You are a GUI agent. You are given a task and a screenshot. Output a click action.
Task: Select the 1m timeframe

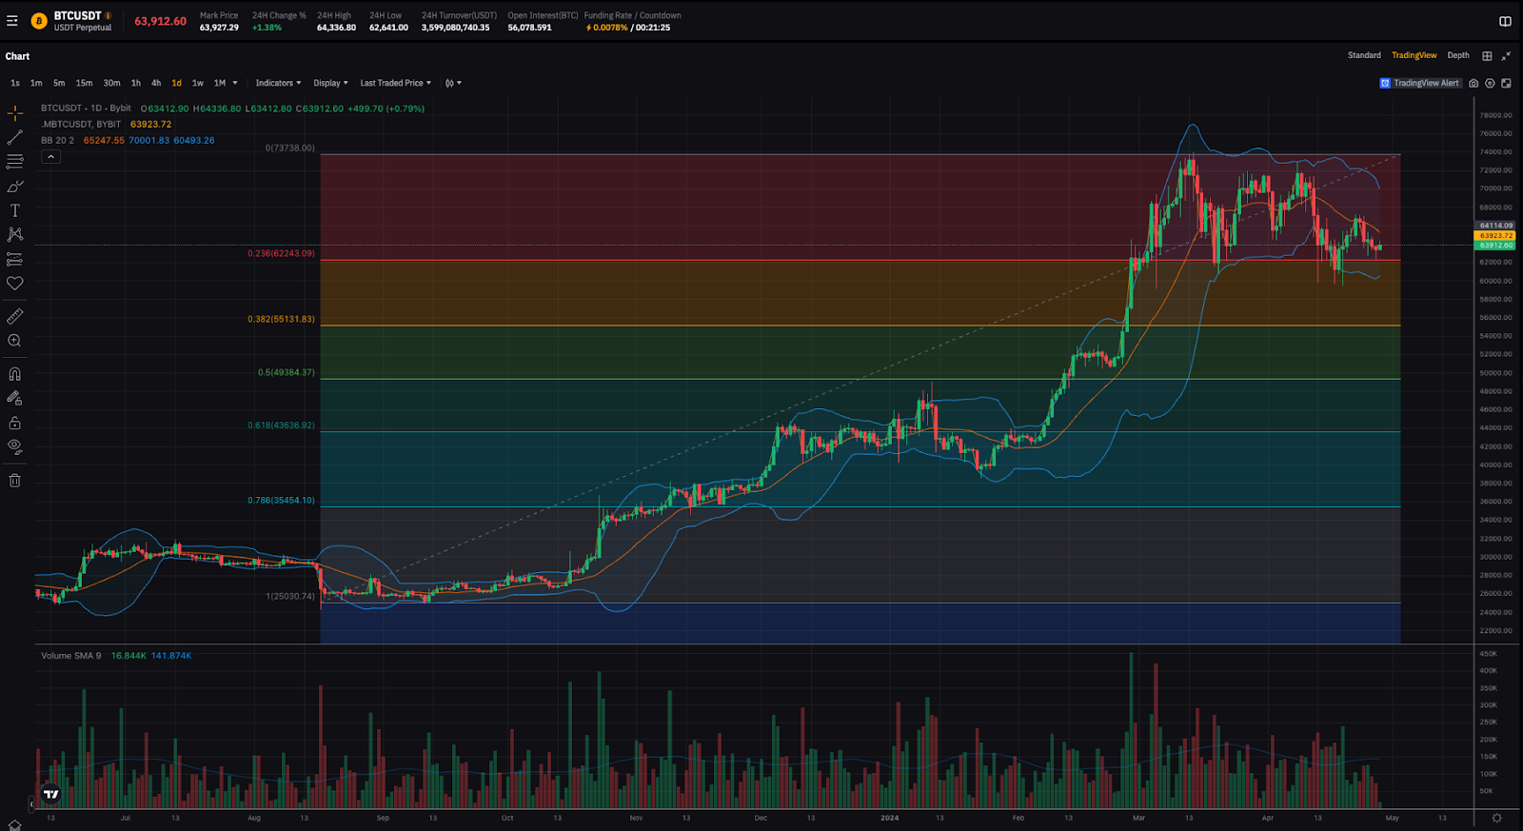(36, 83)
